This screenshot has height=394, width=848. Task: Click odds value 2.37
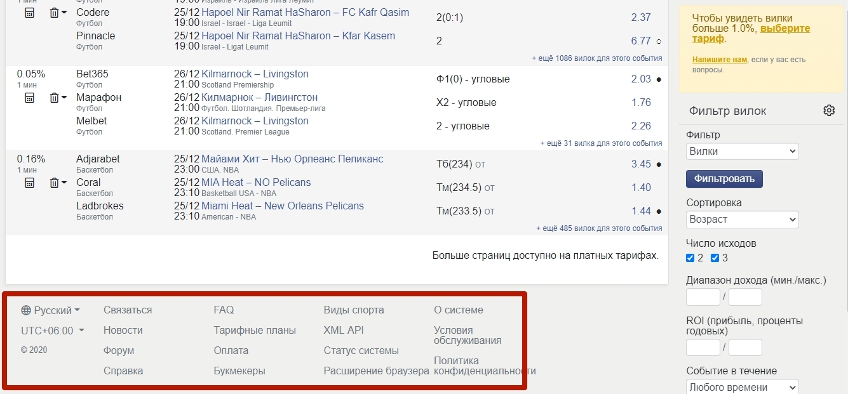click(x=641, y=18)
